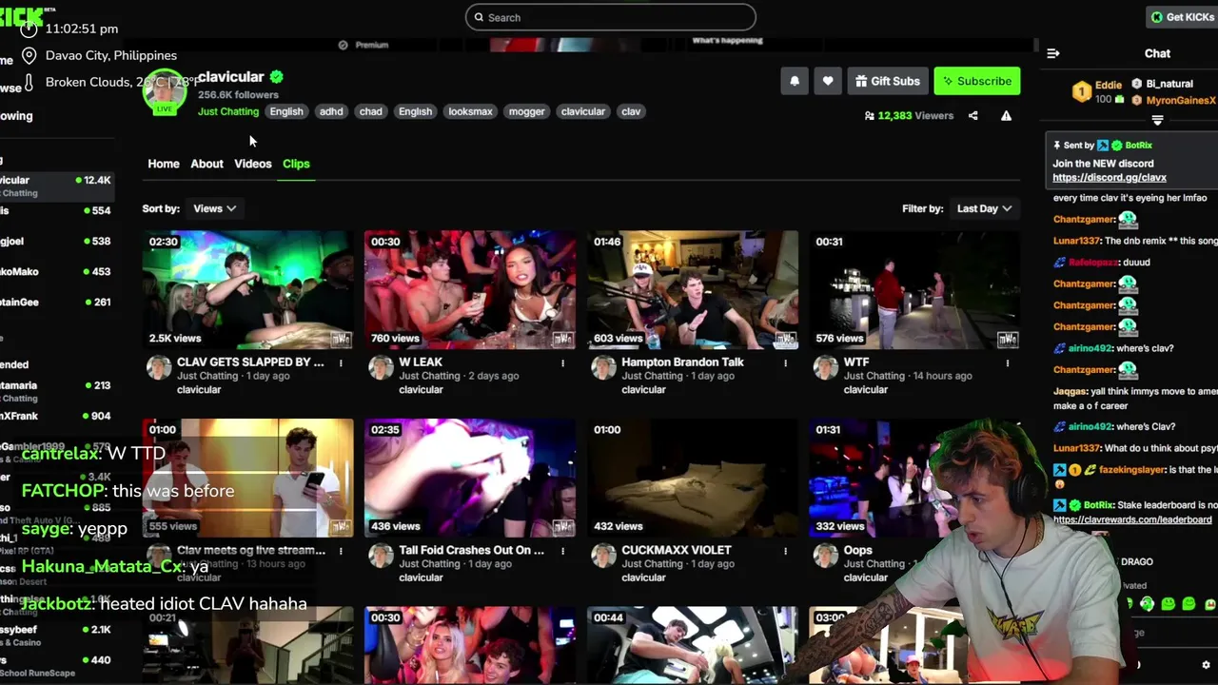1218x685 pixels.
Task: Click the Get KICKs button
Action: [x=1182, y=17]
